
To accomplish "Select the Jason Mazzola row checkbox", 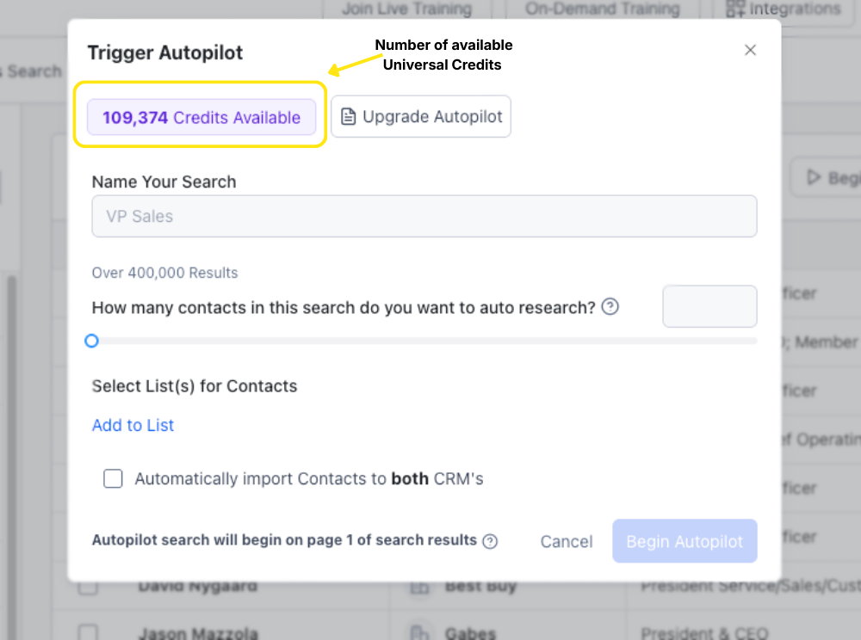I will (x=89, y=634).
